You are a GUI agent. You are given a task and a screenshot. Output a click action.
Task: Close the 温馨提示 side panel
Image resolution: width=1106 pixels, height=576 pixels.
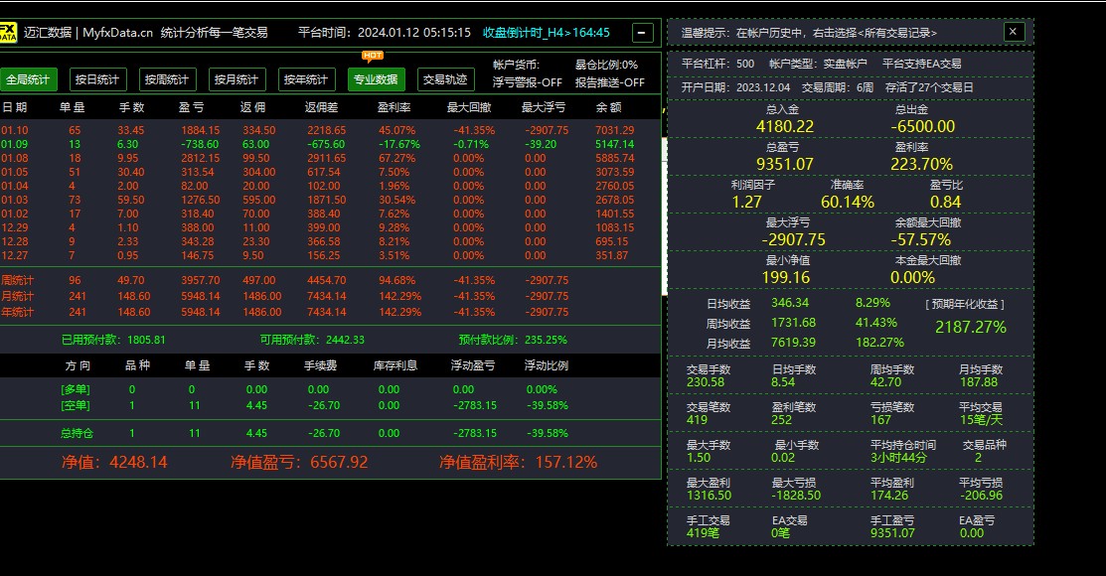pos(1014,32)
